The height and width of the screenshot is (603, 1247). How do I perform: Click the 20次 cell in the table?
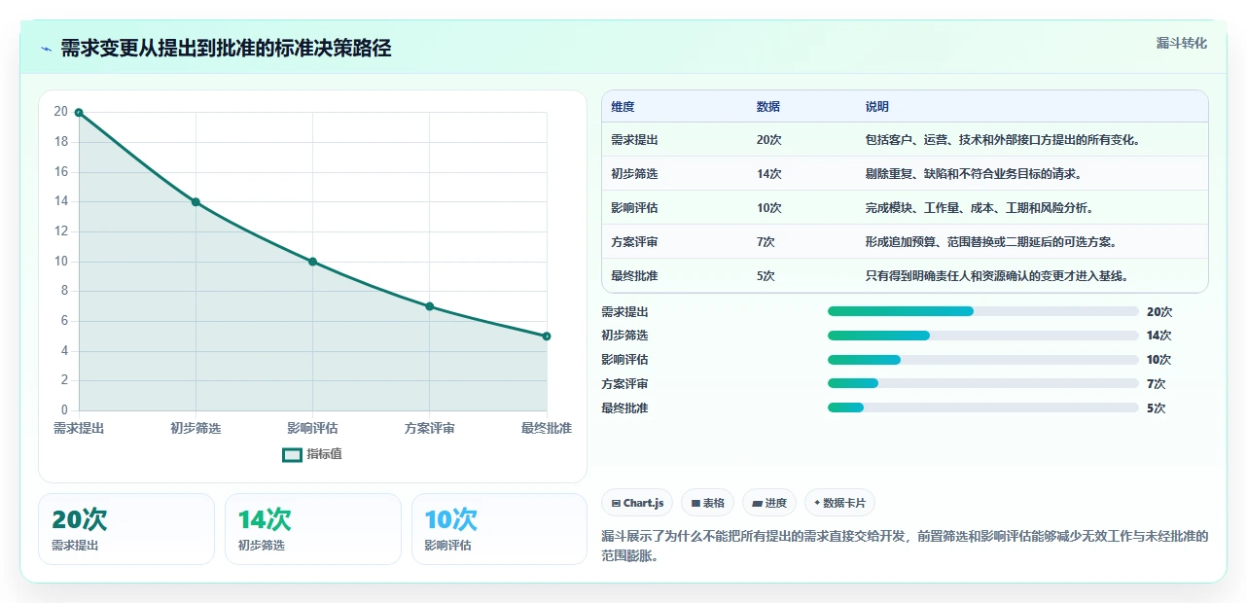768,140
